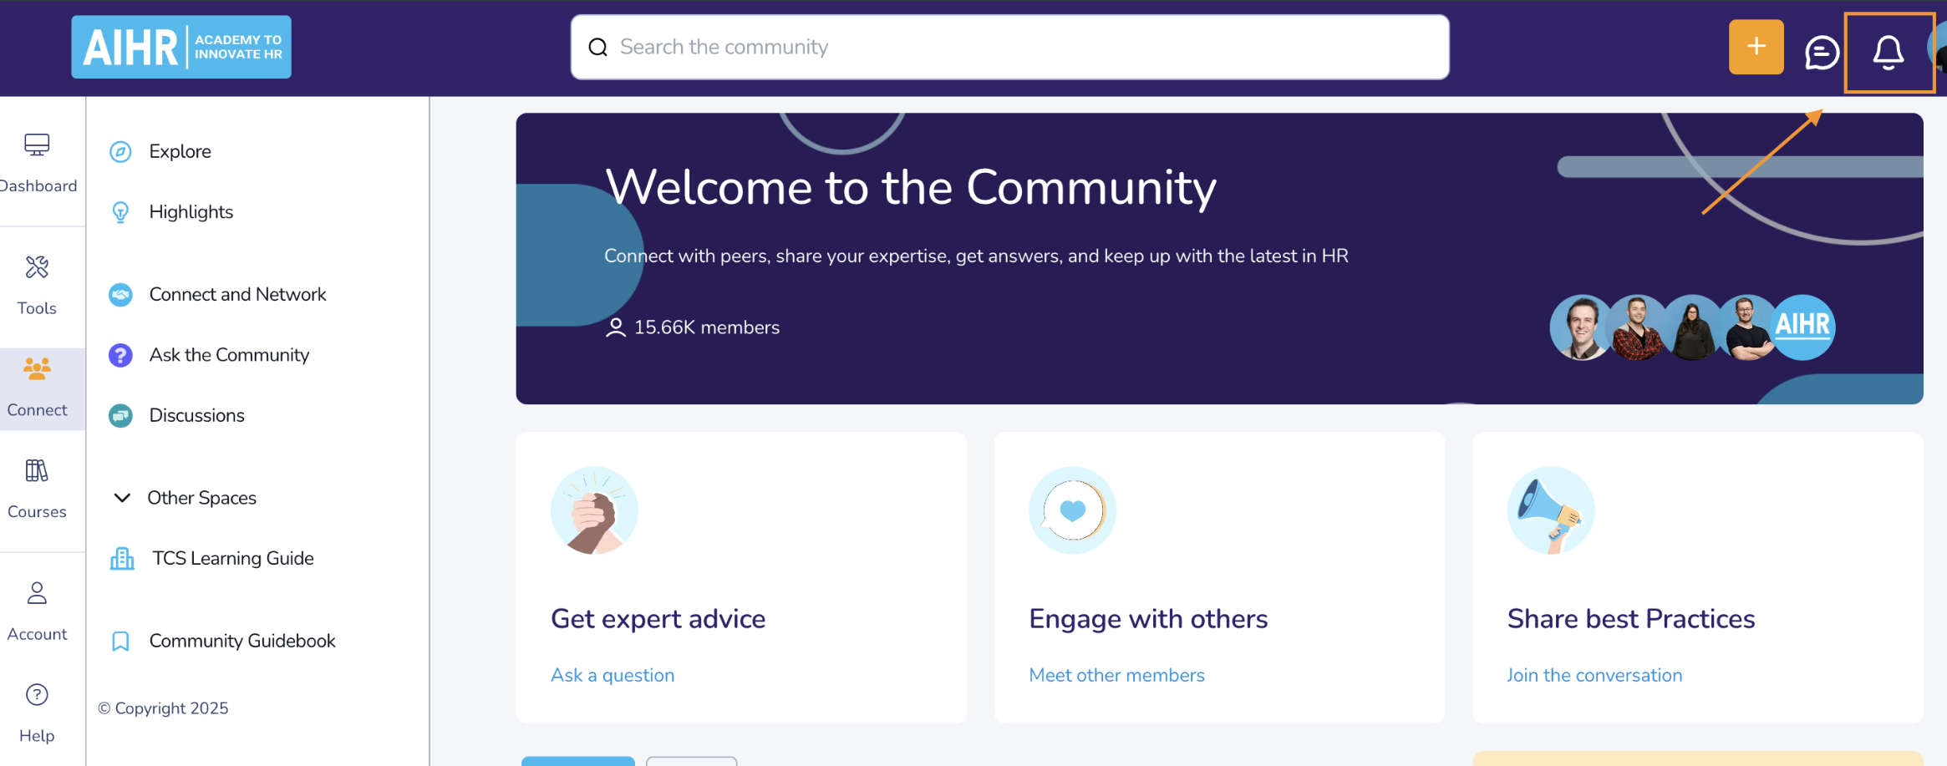Open the Dashboard sidebar icon
Screen dimensions: 1947x766
click(37, 145)
